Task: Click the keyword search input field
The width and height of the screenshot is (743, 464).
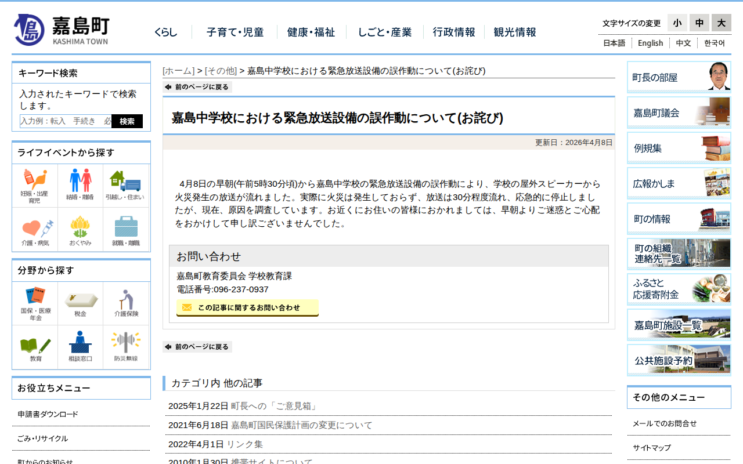Action: click(x=65, y=121)
